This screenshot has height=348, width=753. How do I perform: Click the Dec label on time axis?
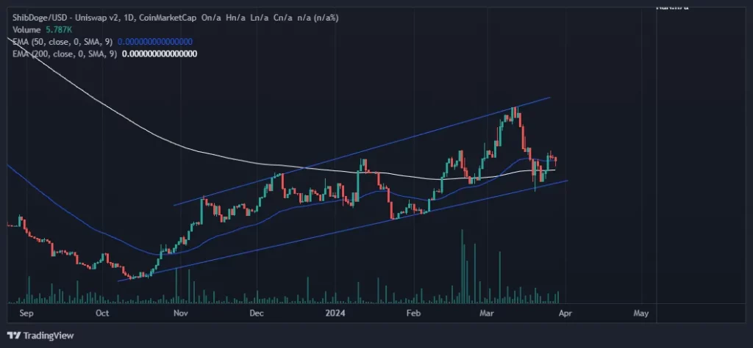tap(257, 313)
